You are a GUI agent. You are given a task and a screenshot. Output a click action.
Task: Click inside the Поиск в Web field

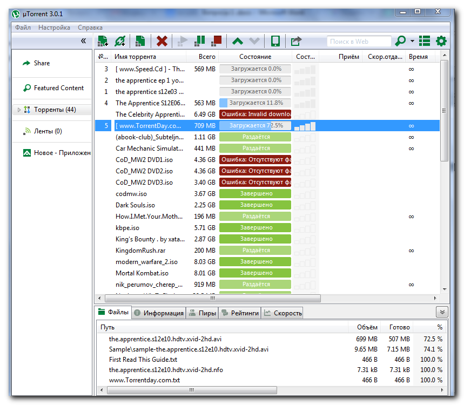click(359, 42)
